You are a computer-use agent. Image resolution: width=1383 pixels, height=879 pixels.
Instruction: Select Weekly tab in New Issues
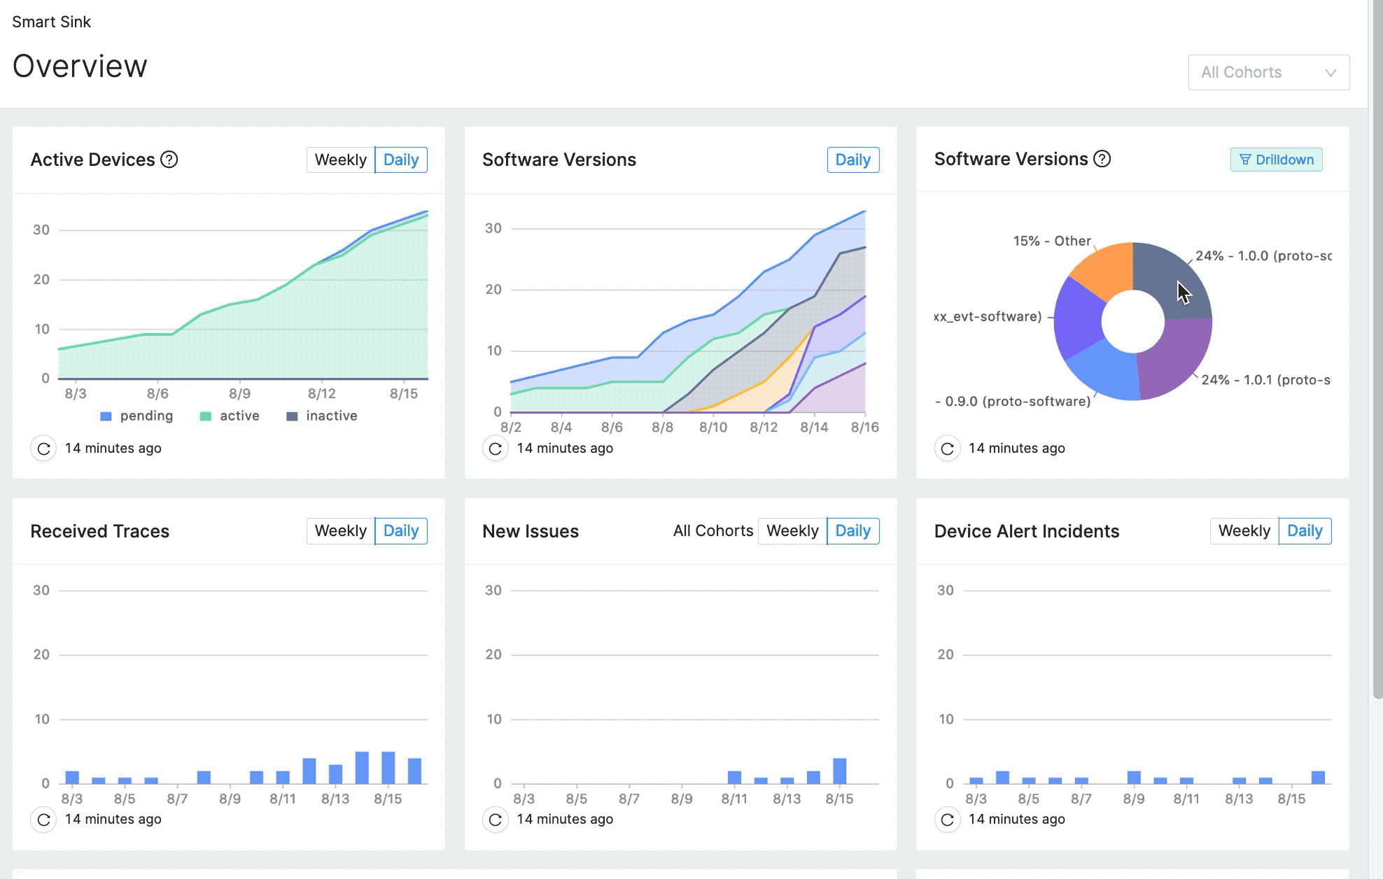[792, 530]
